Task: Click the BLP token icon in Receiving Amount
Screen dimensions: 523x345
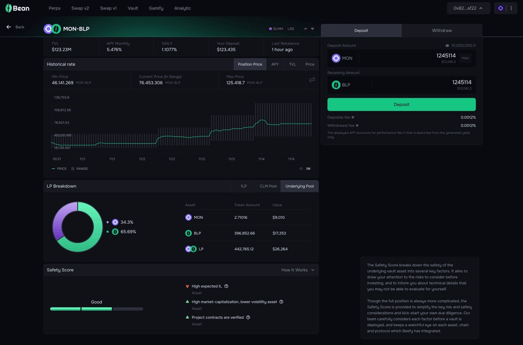Action: click(336, 85)
